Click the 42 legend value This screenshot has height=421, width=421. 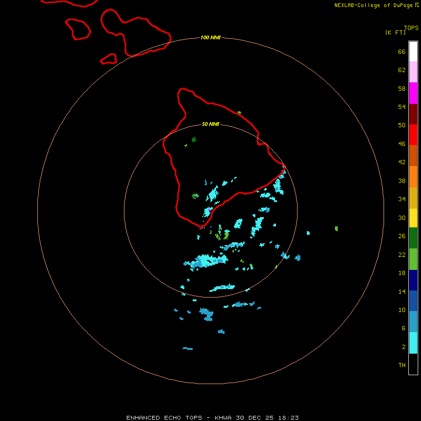[402, 162]
